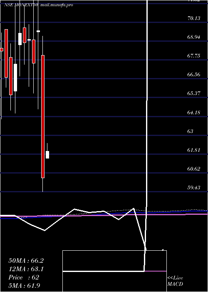Click the 65.37 price axis label

(194, 93)
